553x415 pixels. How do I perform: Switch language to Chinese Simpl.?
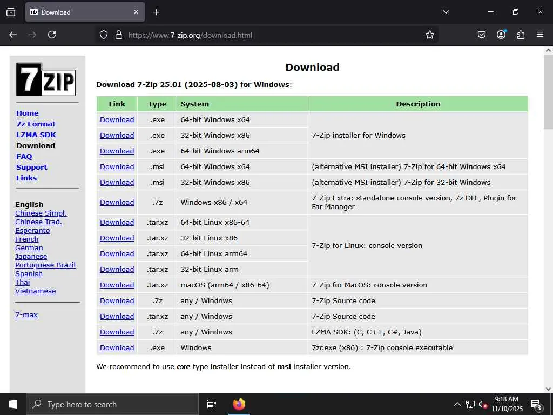point(41,213)
